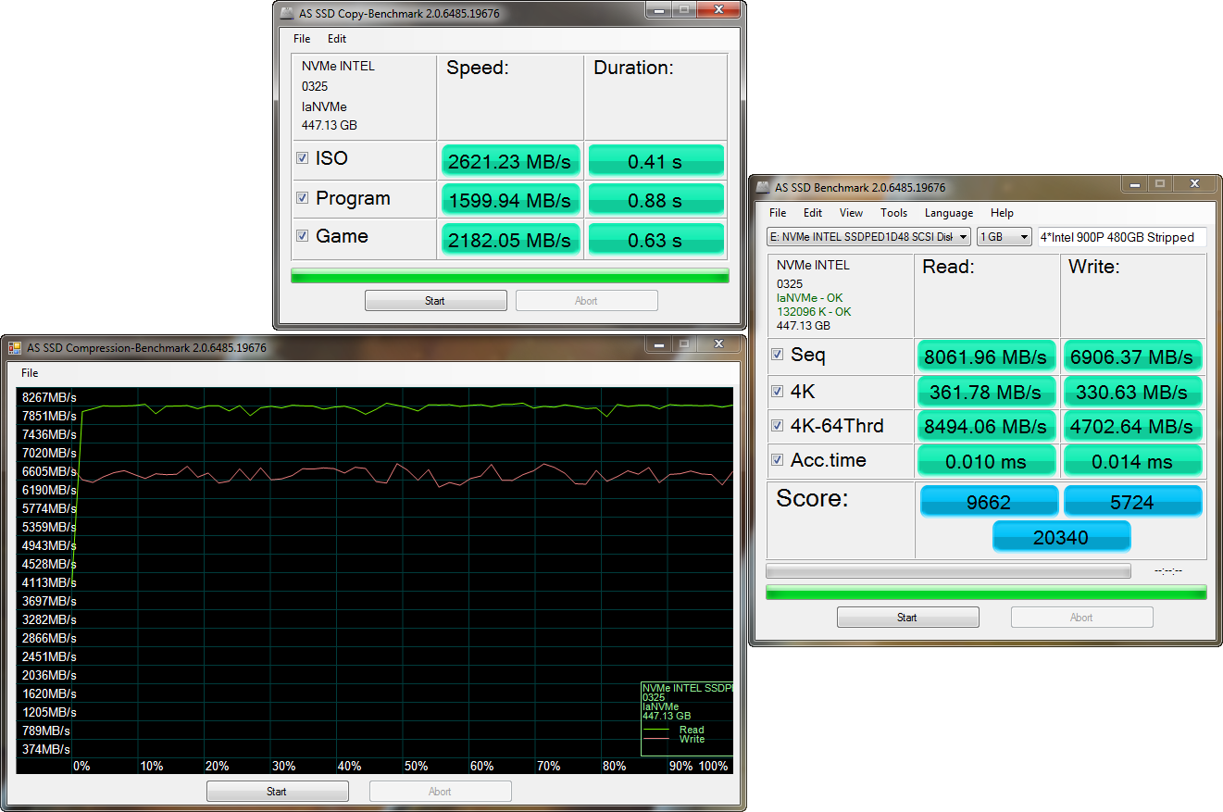Click the read score 9662
The height and width of the screenshot is (812, 1223).
tap(989, 501)
